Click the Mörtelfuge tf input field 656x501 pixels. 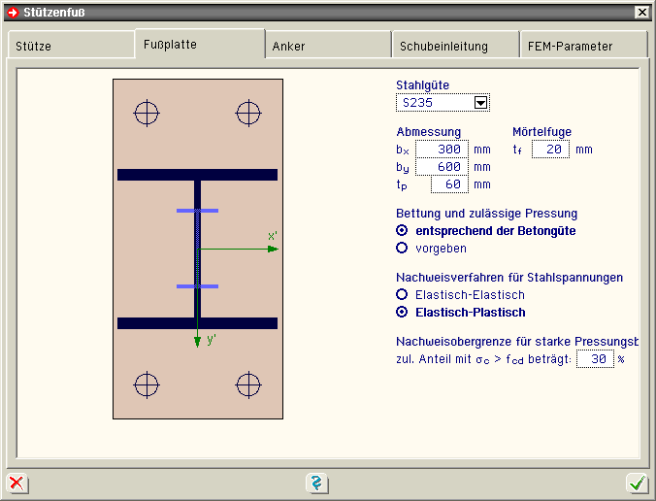coord(550,150)
